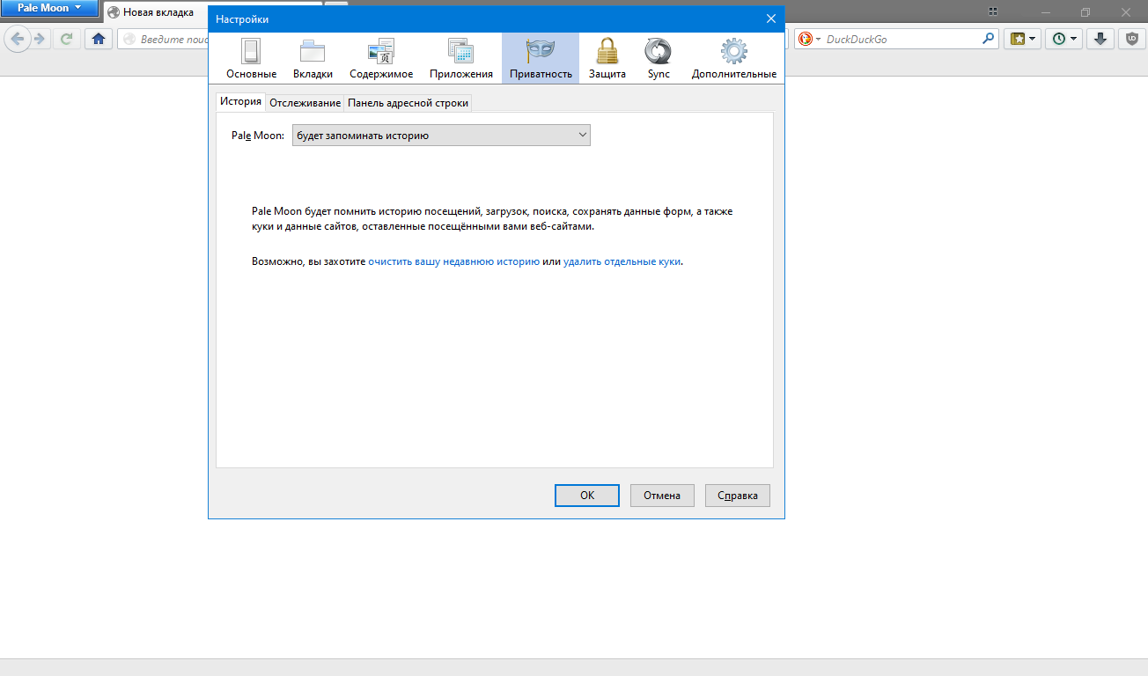Reload the page with the refresh icon

tap(66, 39)
